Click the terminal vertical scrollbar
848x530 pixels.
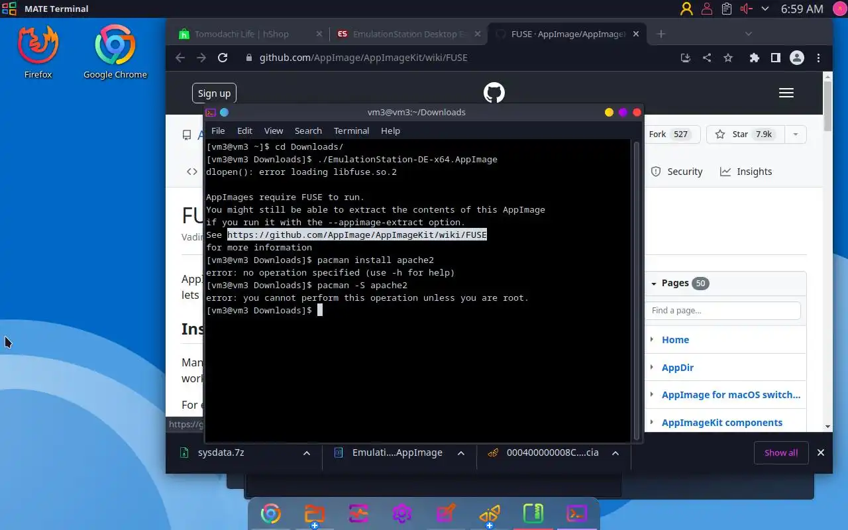(x=637, y=290)
